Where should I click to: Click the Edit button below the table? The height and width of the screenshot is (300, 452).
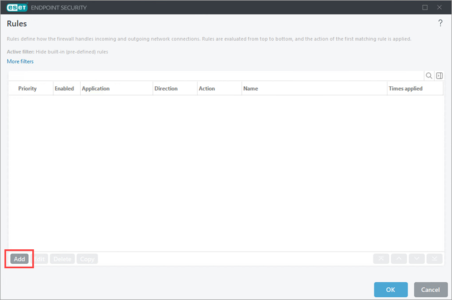(x=40, y=259)
